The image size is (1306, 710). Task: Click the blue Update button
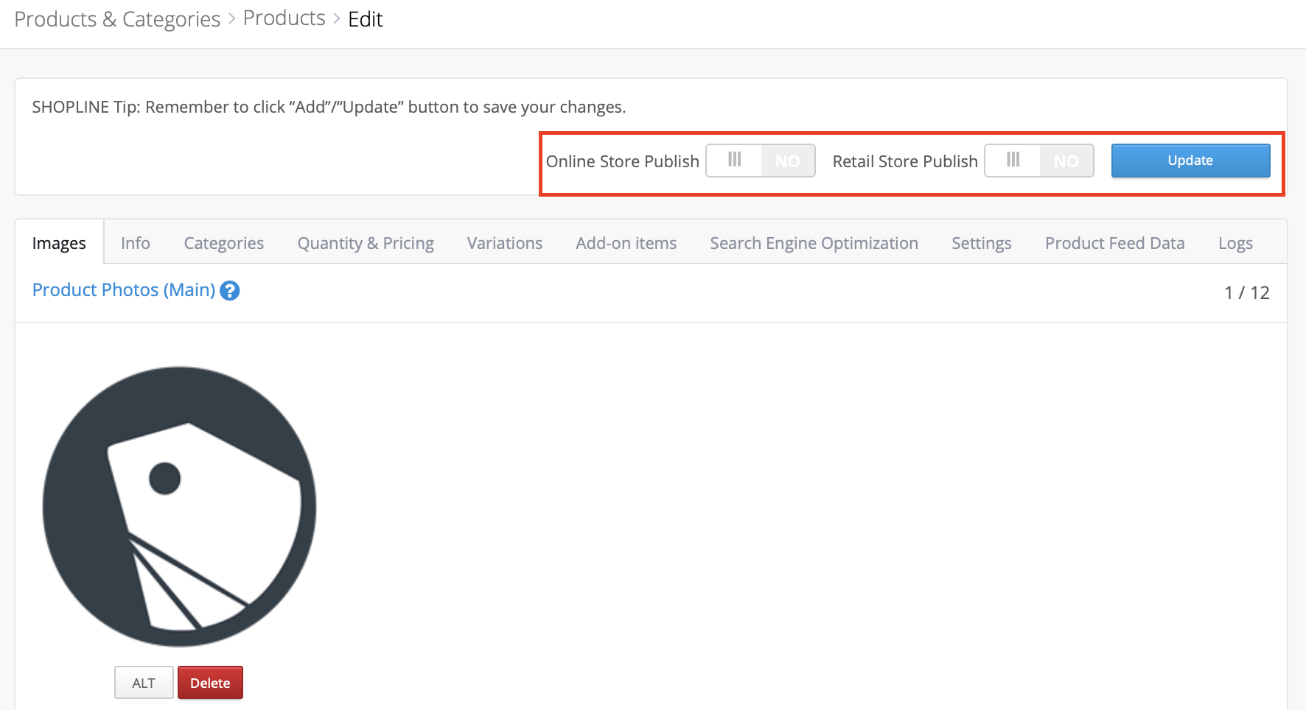(x=1190, y=161)
